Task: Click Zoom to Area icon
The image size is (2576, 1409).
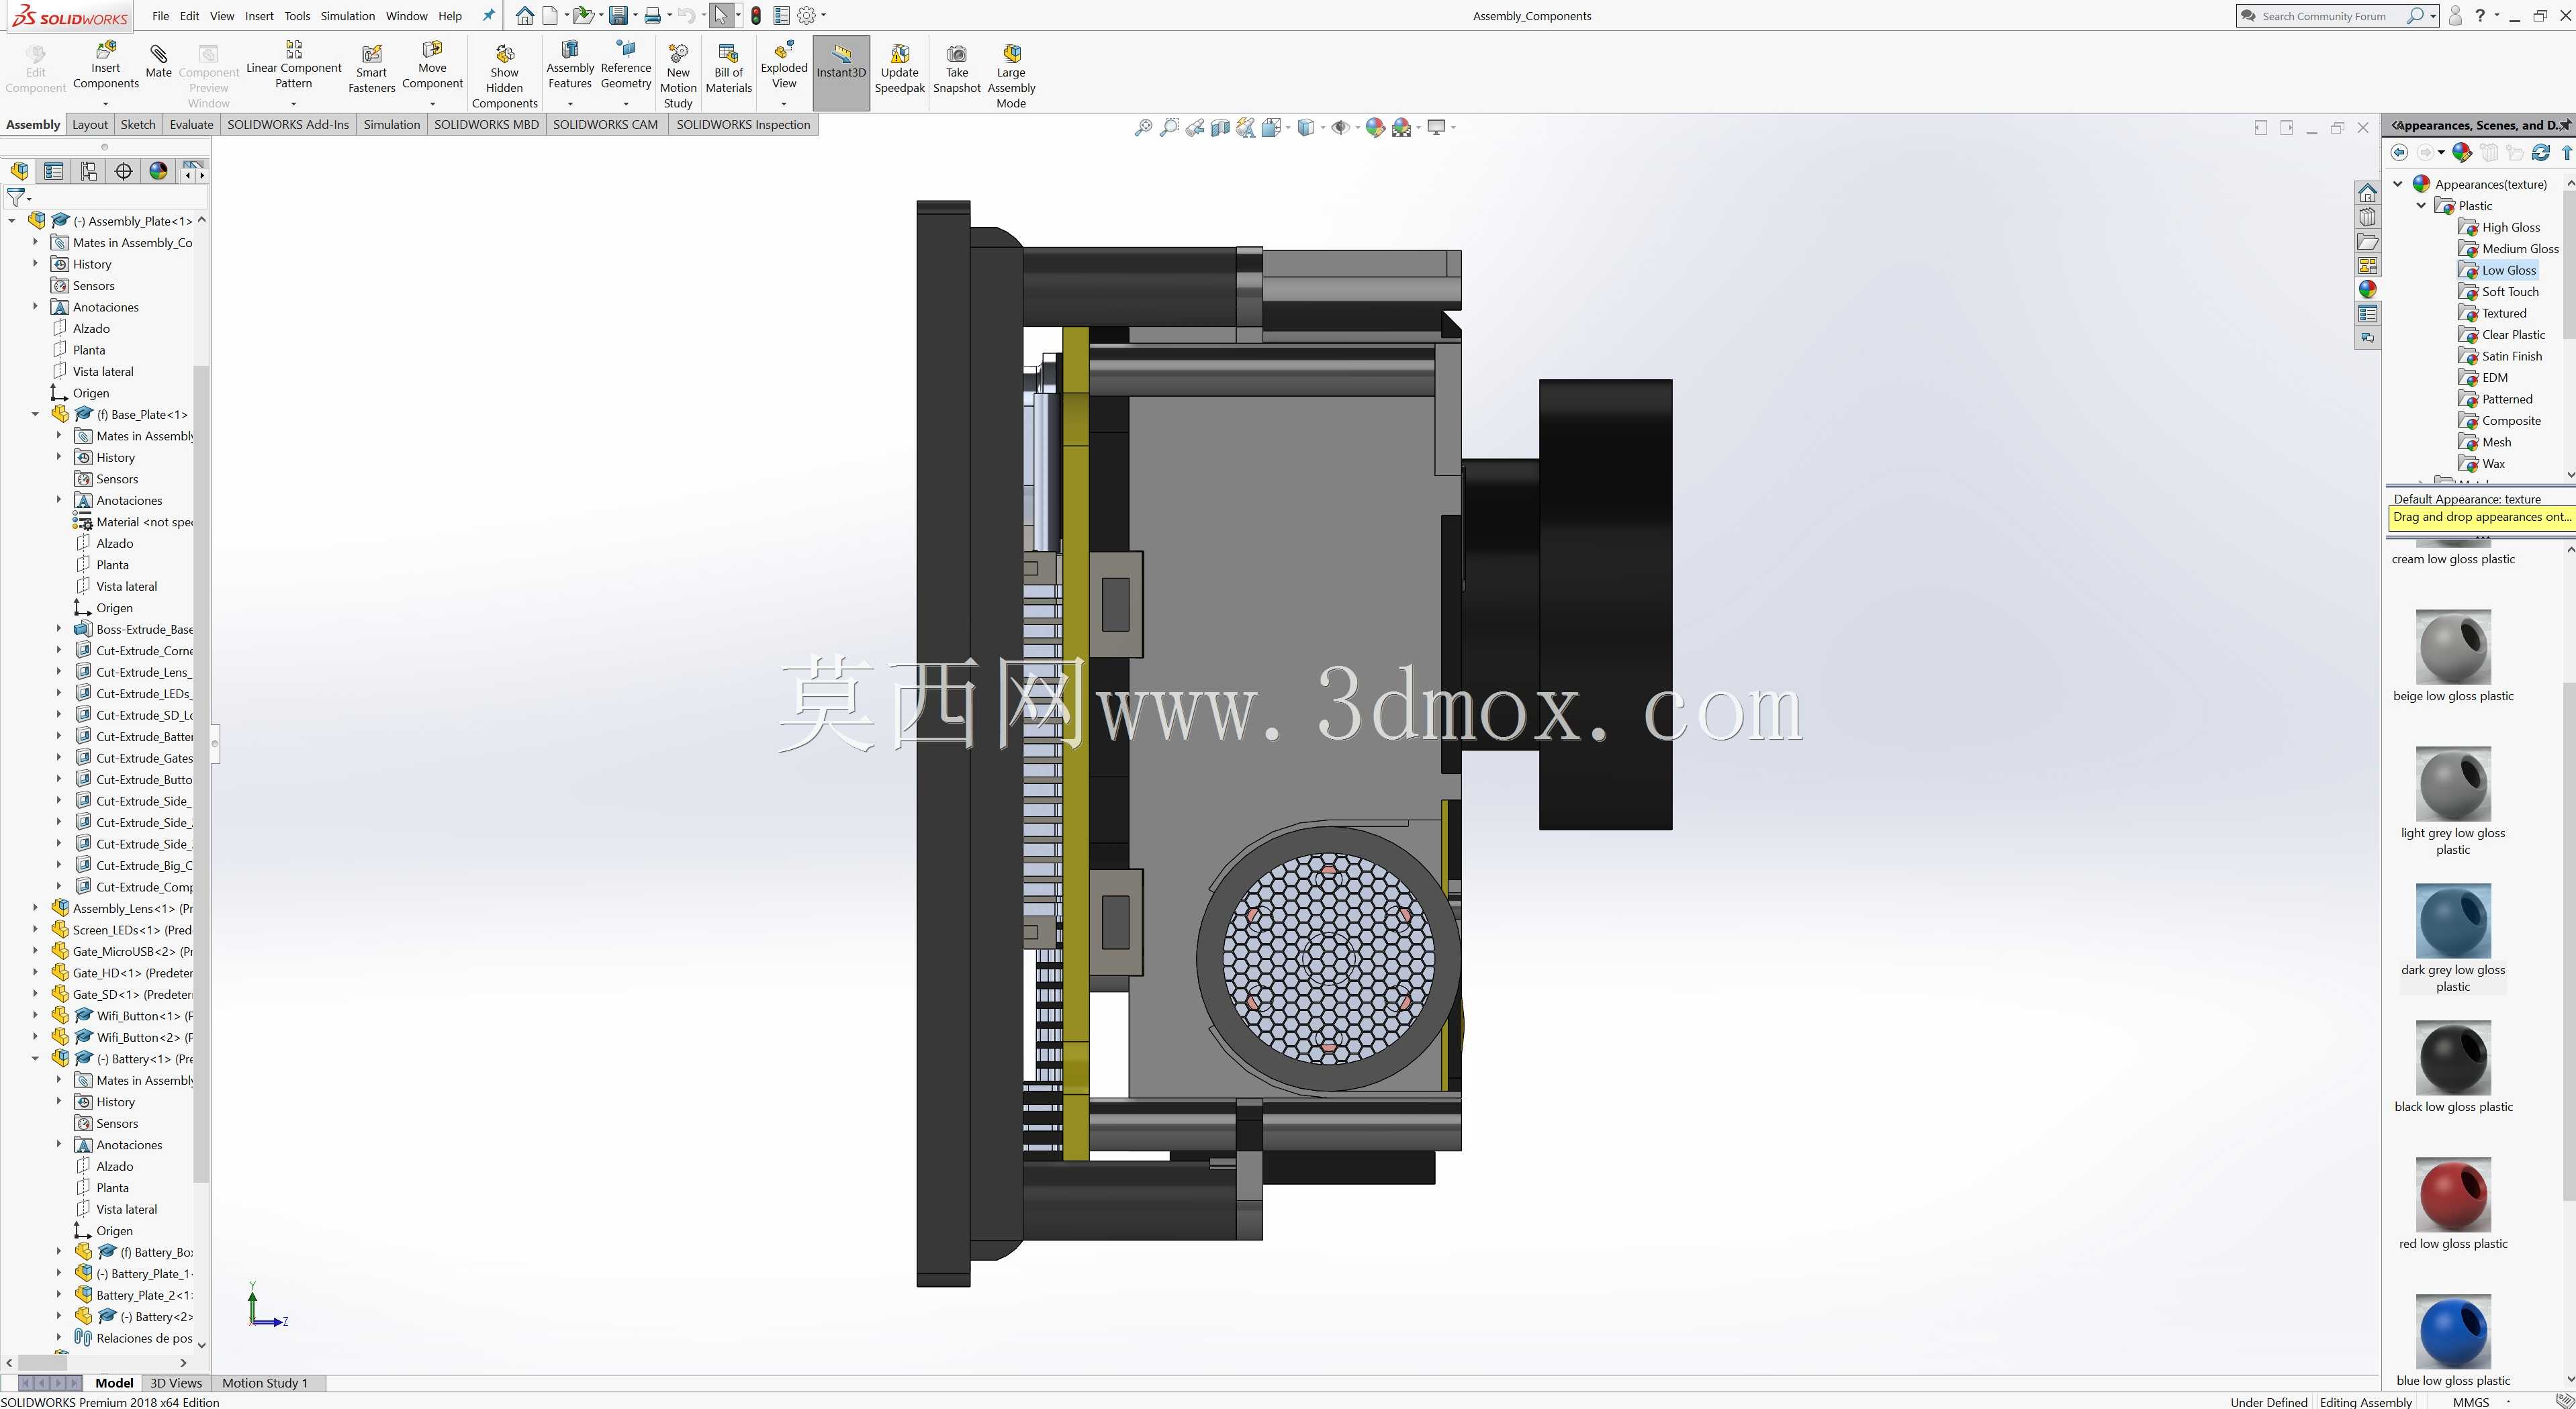Action: coord(1168,127)
